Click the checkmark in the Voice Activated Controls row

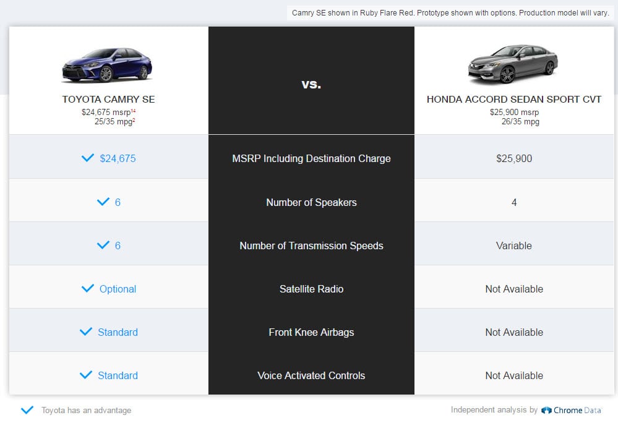(x=86, y=375)
